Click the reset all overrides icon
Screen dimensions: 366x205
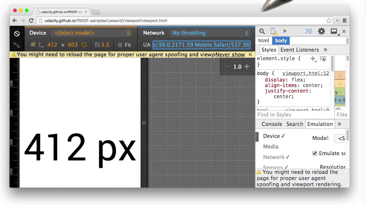pyautogui.click(x=17, y=34)
